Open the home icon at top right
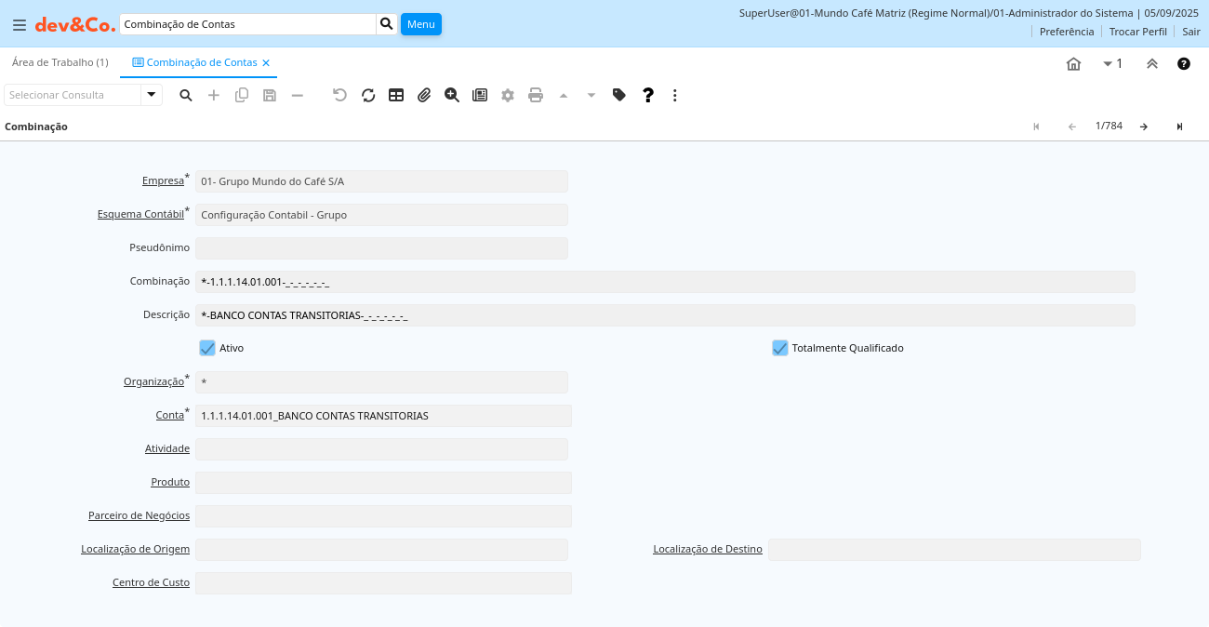 click(x=1073, y=63)
